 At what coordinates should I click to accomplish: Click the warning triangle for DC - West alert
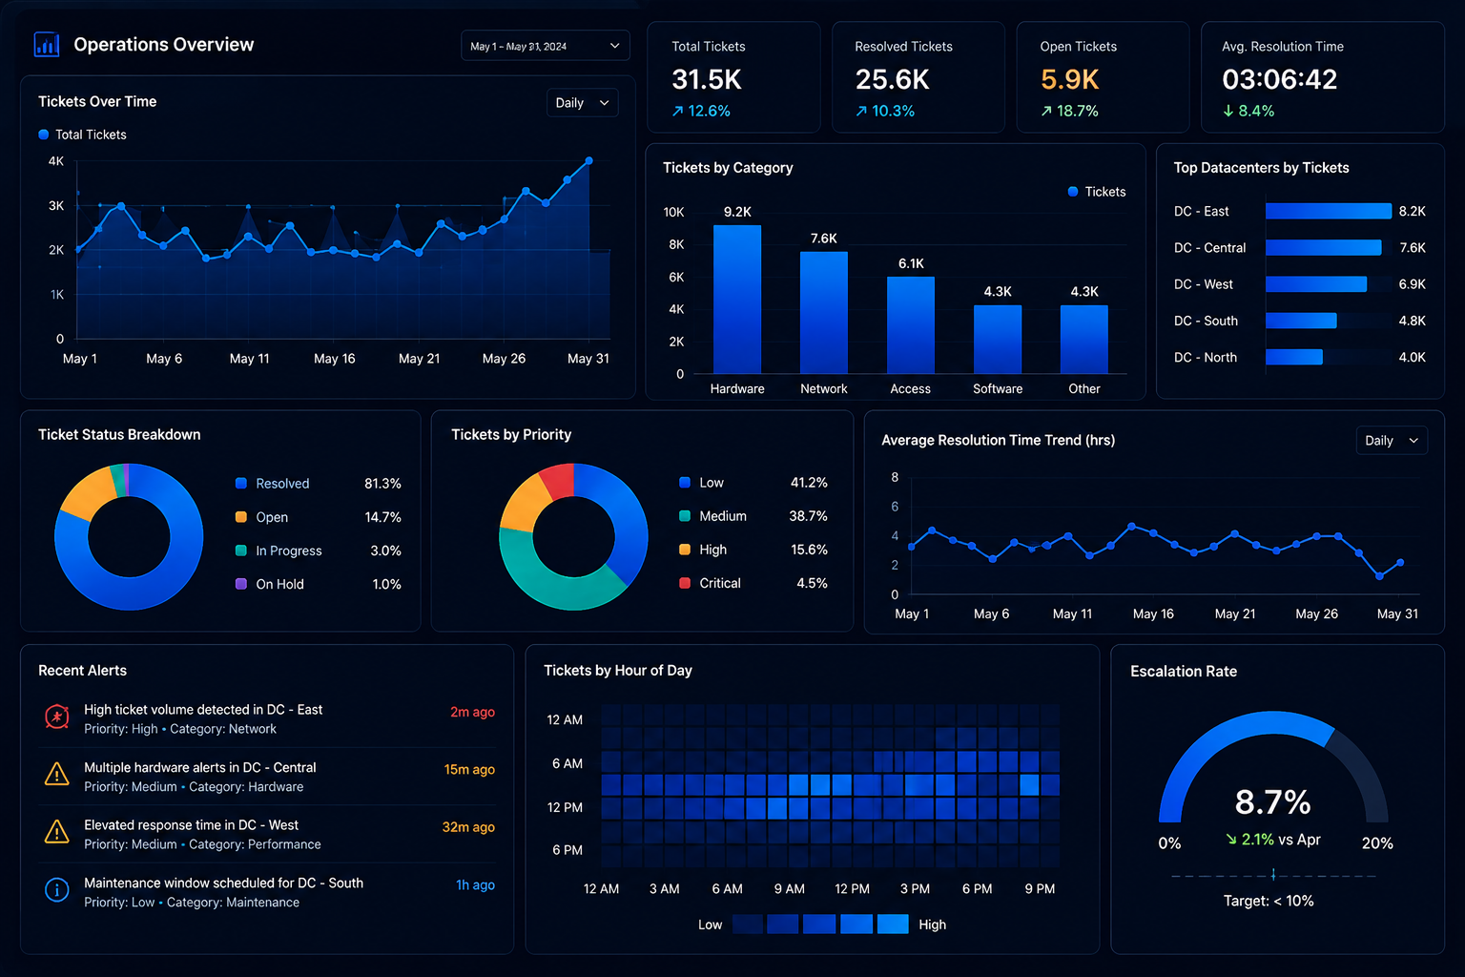[57, 832]
